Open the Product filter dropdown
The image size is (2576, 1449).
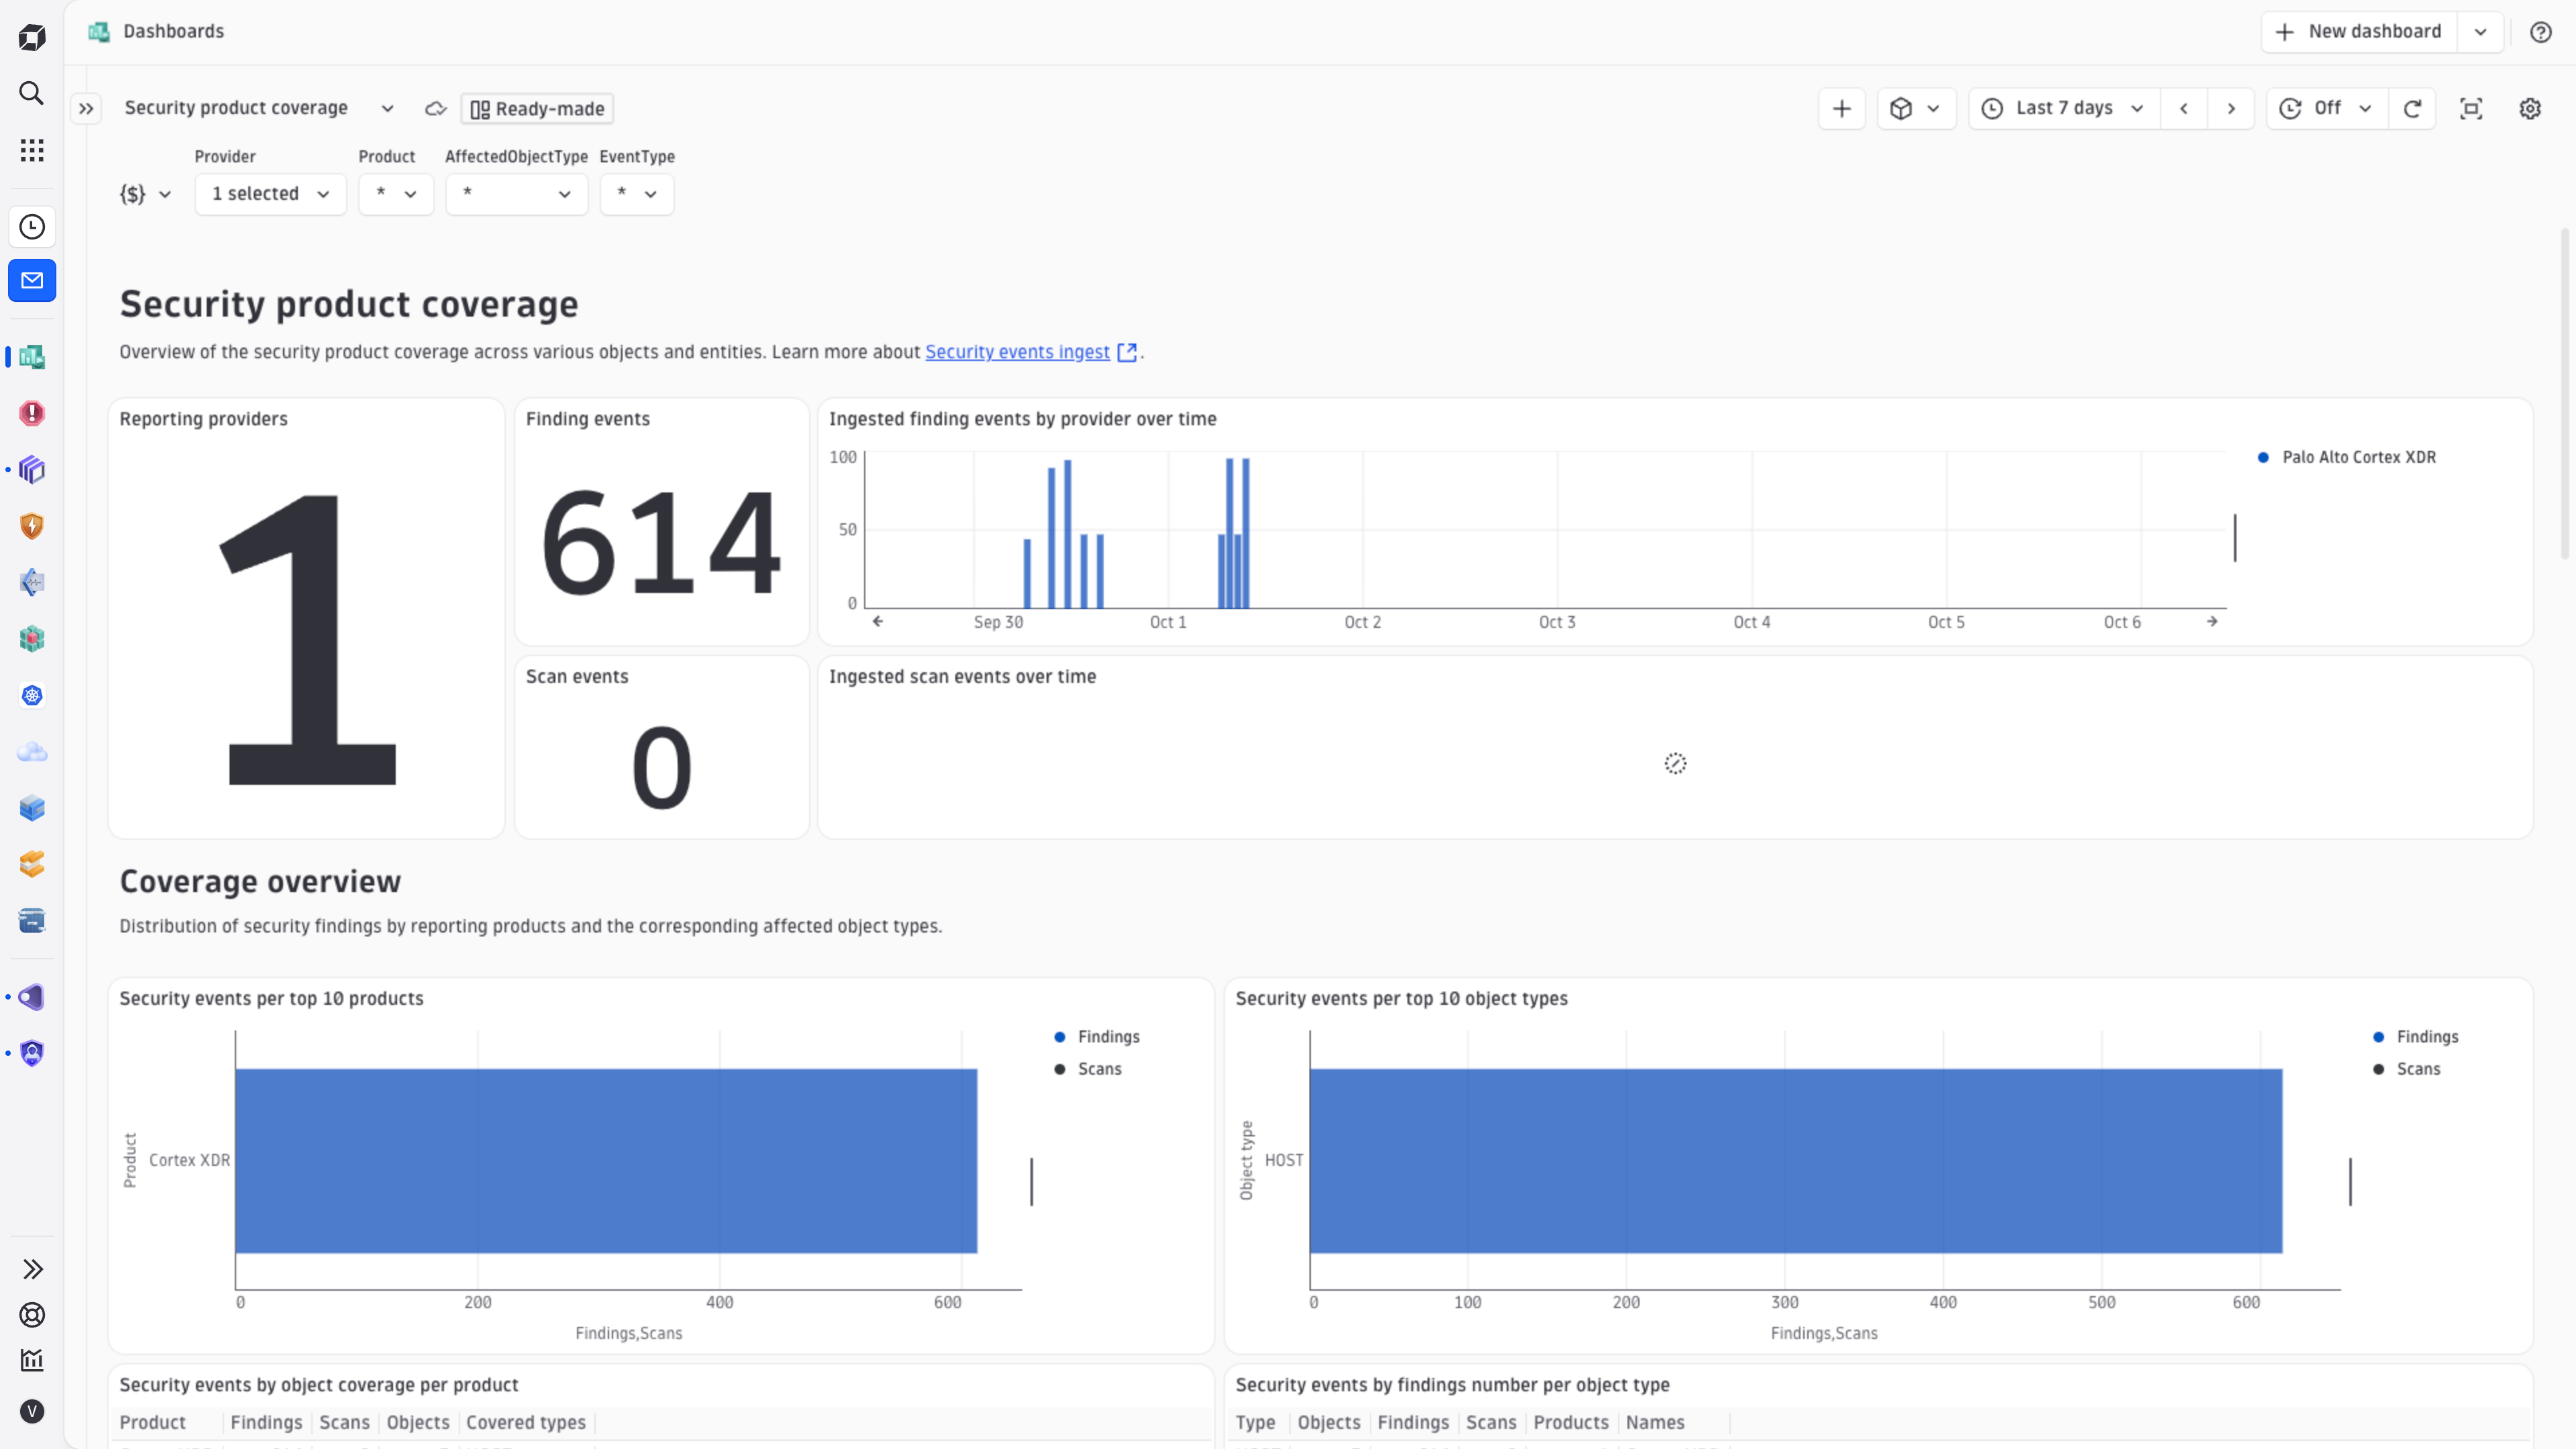[396, 194]
